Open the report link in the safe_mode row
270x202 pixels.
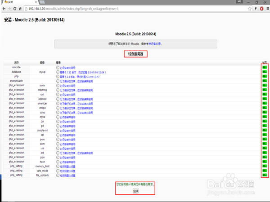coord(67,171)
